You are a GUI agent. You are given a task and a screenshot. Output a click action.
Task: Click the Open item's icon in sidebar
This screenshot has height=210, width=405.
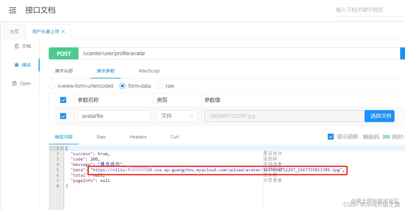pyautogui.click(x=14, y=83)
